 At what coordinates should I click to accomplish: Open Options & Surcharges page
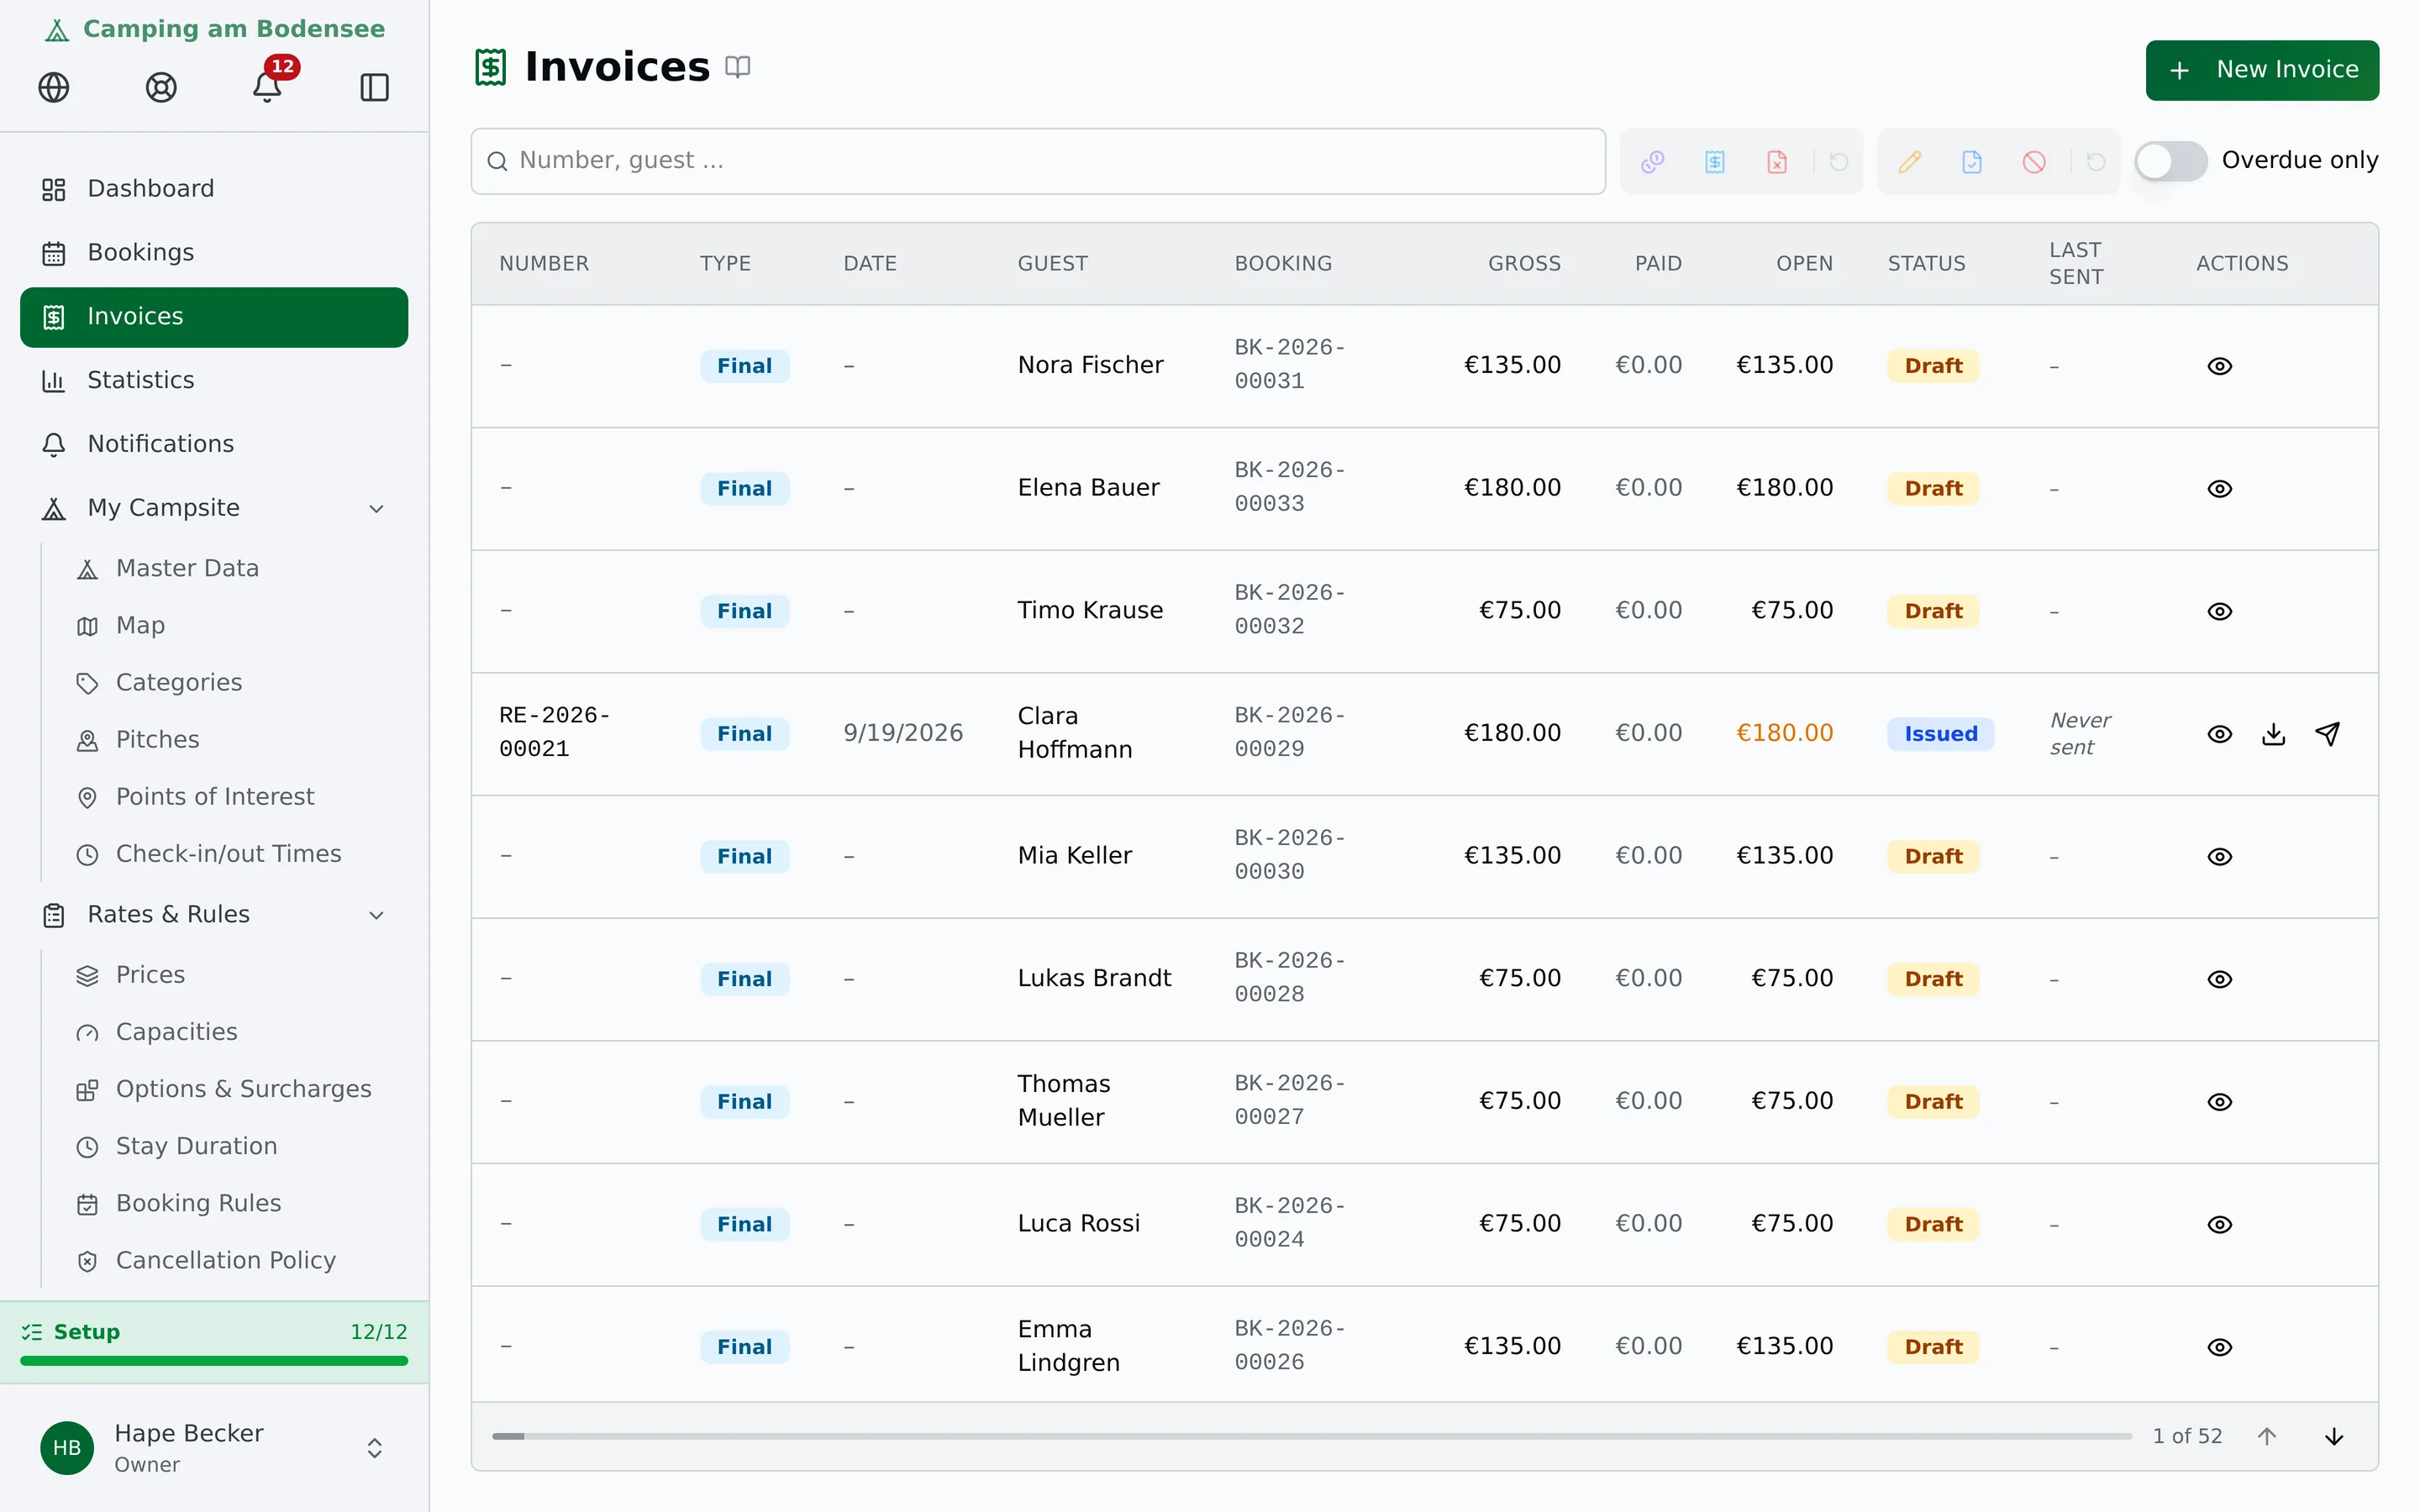pos(234,1089)
